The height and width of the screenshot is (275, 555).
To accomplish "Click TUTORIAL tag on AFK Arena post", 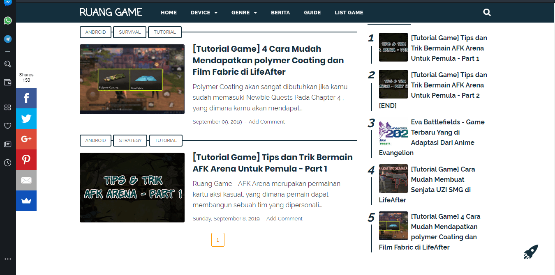I will point(166,140).
